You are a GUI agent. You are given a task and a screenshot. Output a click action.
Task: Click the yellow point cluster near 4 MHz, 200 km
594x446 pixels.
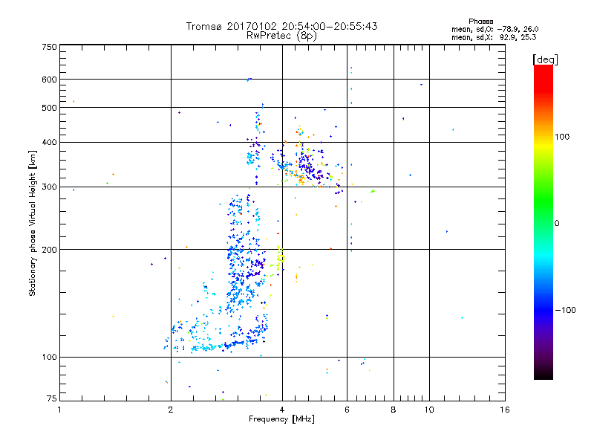[x=280, y=258]
